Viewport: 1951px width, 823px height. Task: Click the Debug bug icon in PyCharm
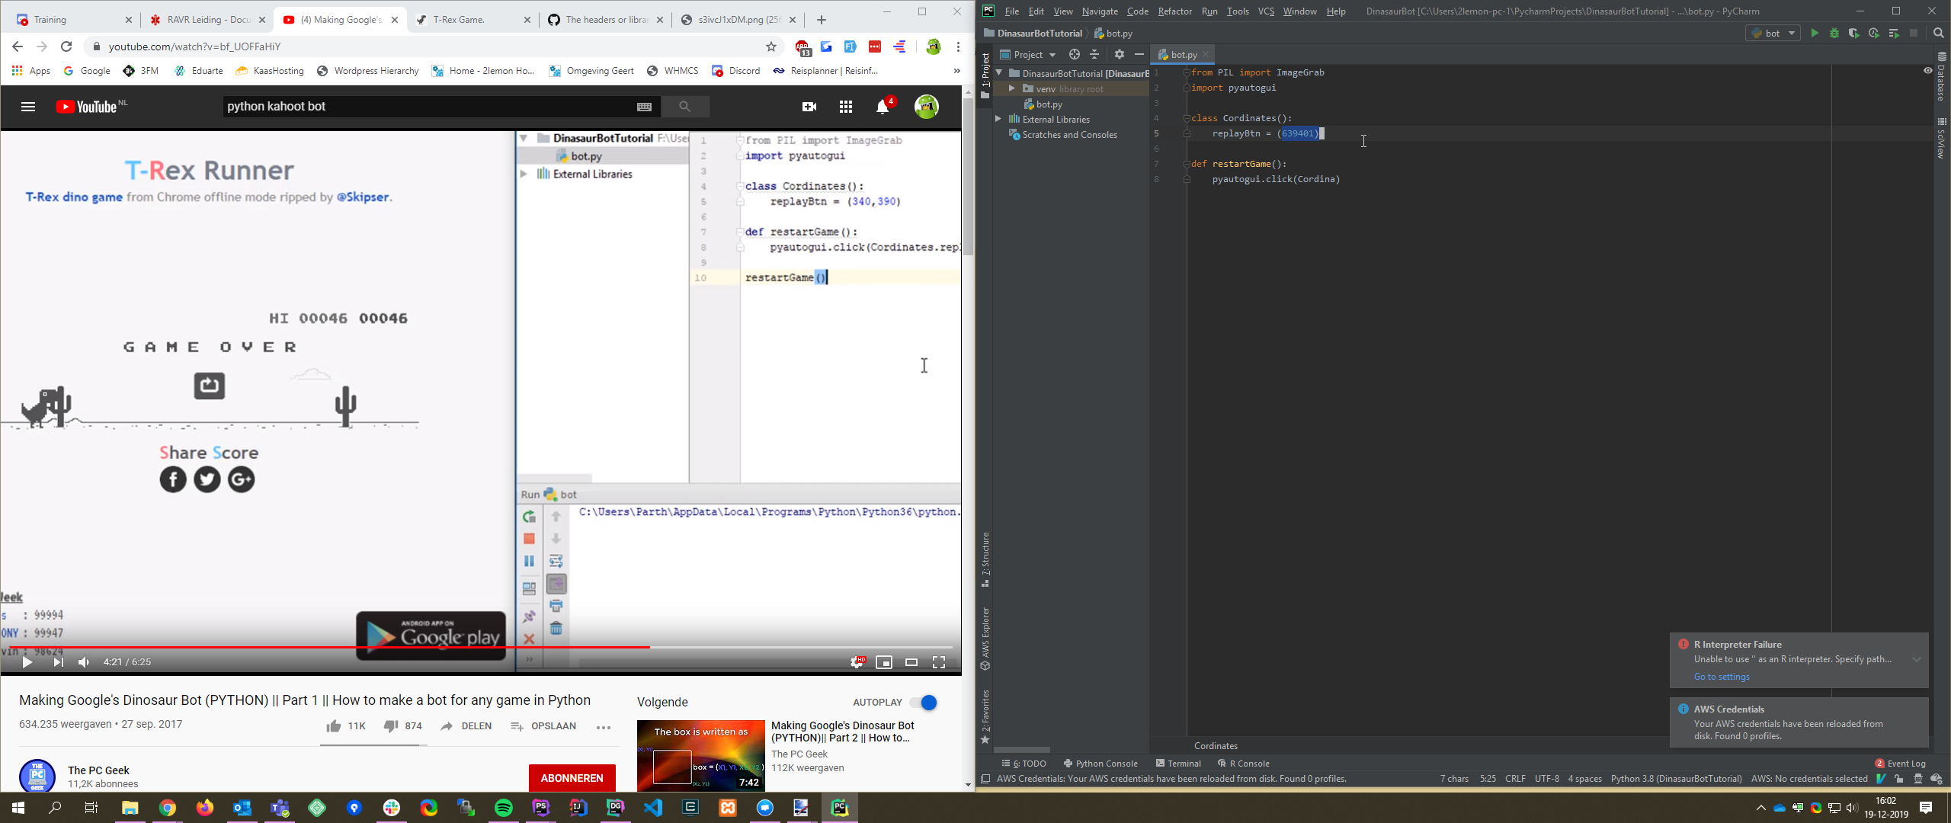pyautogui.click(x=1834, y=34)
